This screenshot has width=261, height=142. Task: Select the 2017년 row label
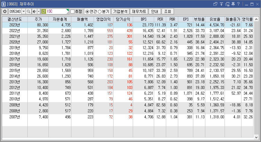point(15,59)
